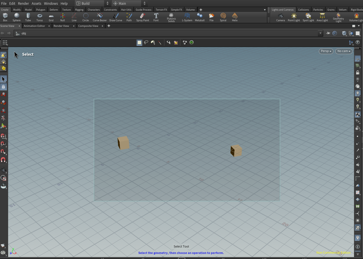Viewport: 363px width, 259px height.
Task: Select the L-System shelf tool
Action: 187,17
